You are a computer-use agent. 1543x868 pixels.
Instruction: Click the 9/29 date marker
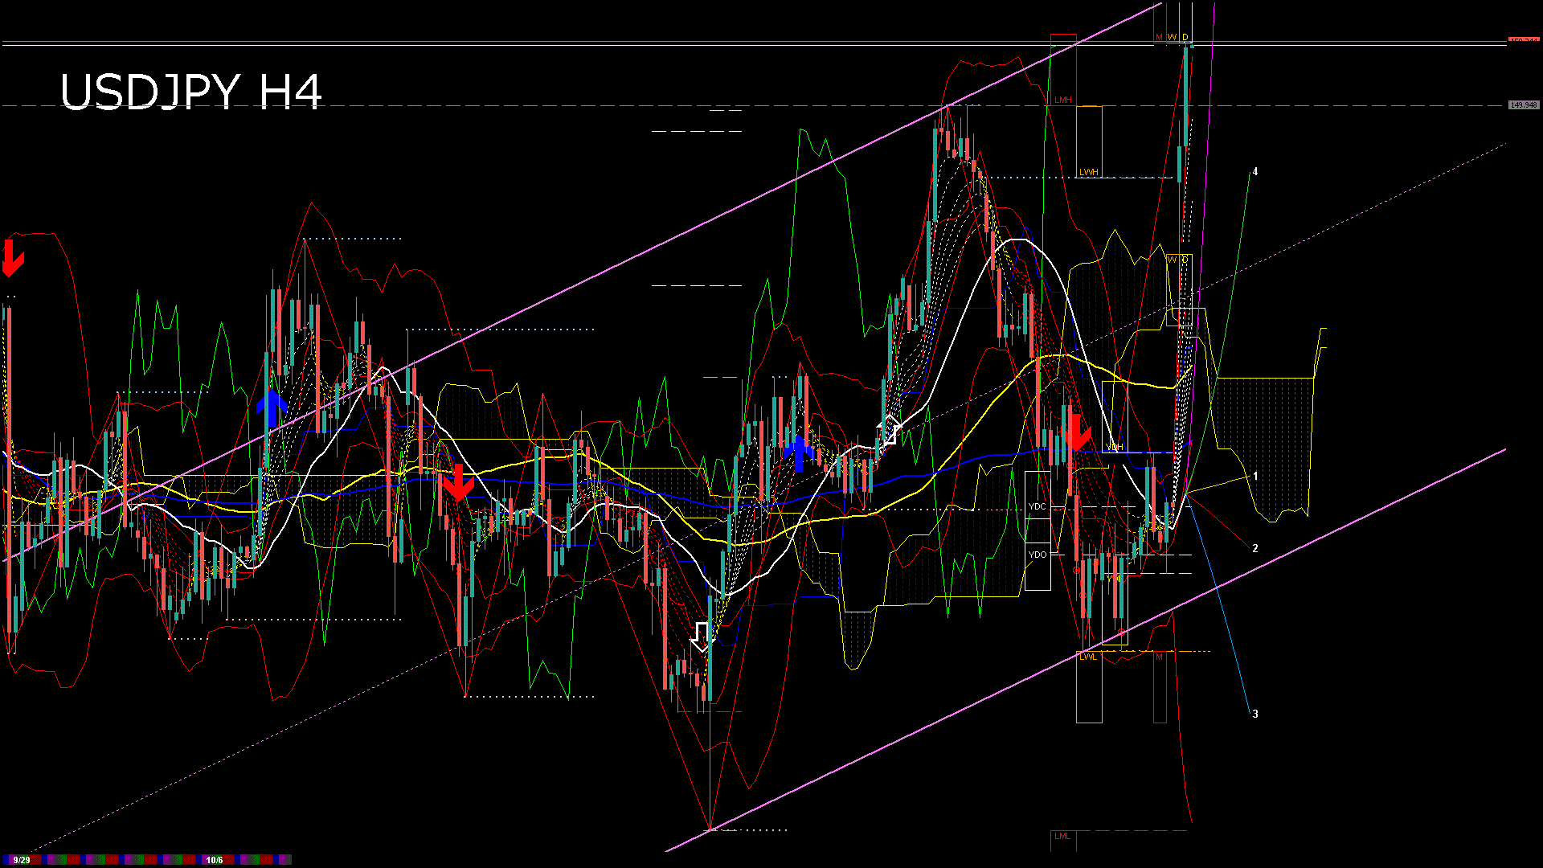point(22,860)
